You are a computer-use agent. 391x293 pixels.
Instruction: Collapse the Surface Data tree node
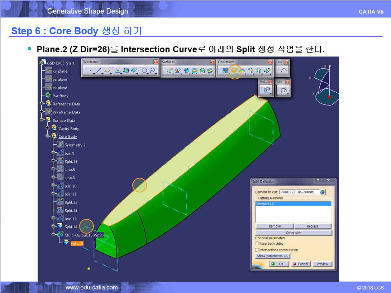pos(42,120)
